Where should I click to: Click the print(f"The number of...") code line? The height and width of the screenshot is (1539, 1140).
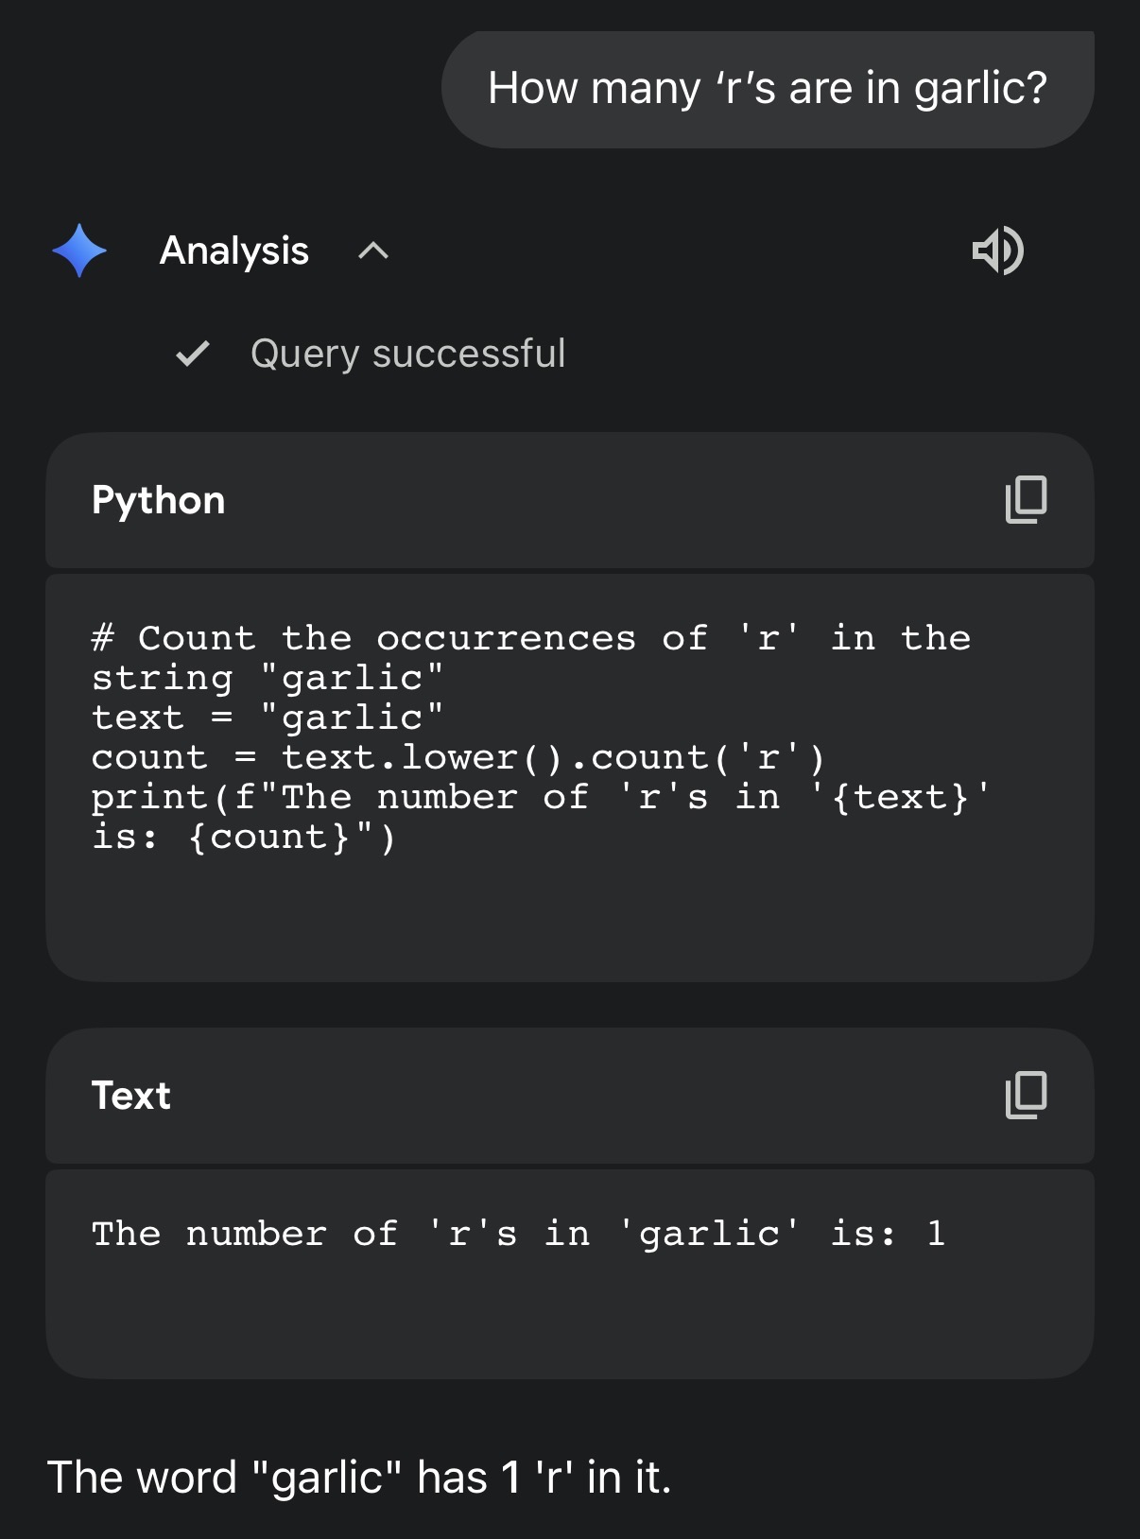(x=540, y=797)
